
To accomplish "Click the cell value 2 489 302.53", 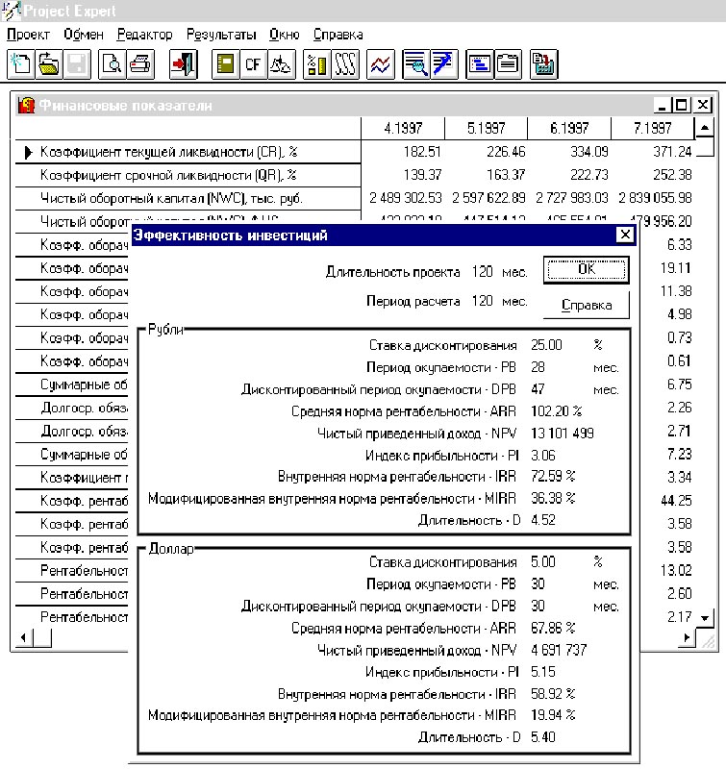I will point(405,198).
